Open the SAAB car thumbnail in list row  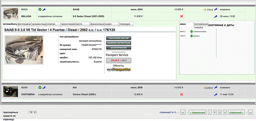(11, 13)
